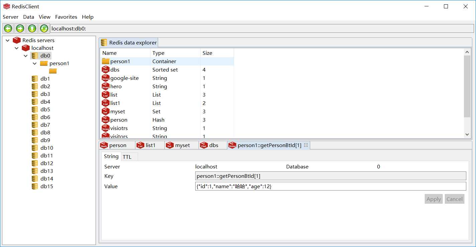Collapse the db0 tree node
476x247 pixels.
[26, 55]
